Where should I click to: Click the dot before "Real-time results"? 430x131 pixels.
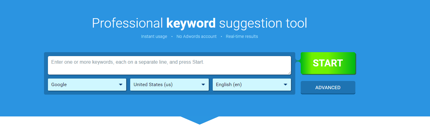click(221, 36)
